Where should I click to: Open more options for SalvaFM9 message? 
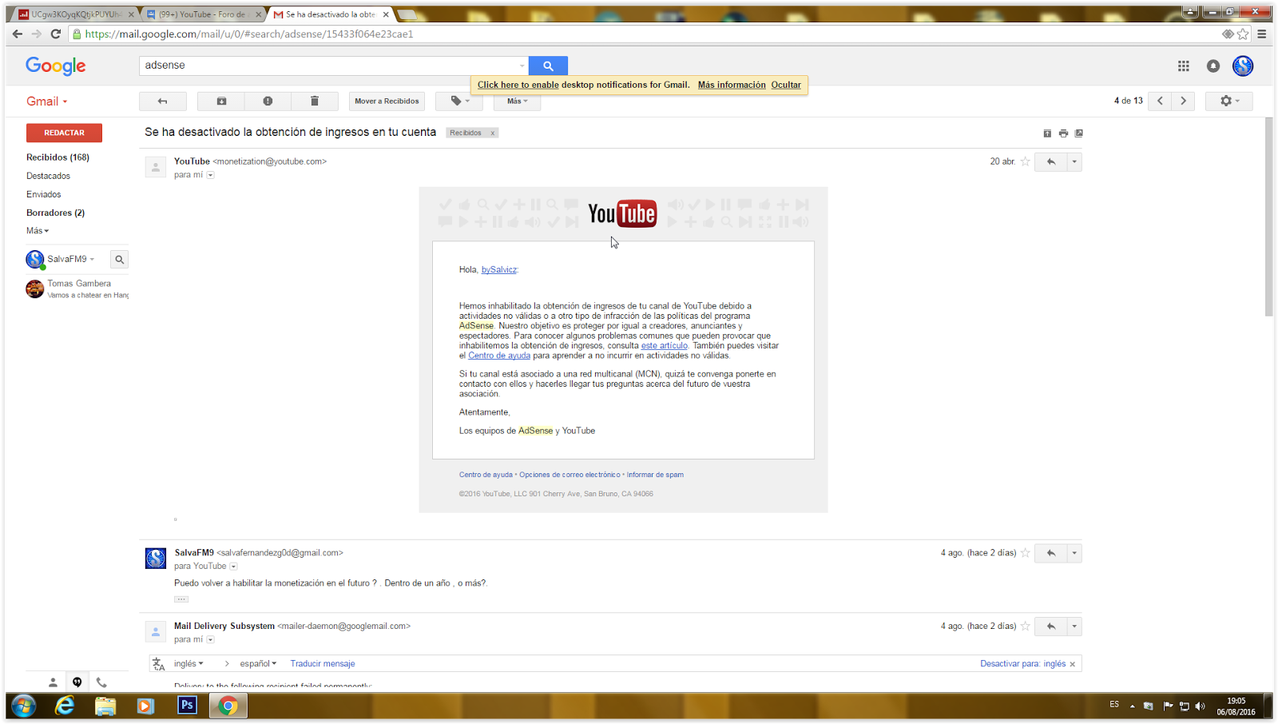pos(1074,553)
